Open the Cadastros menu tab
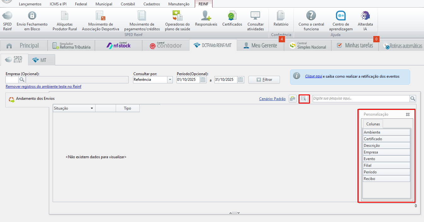Viewport: 424px width, 222px height. click(152, 4)
